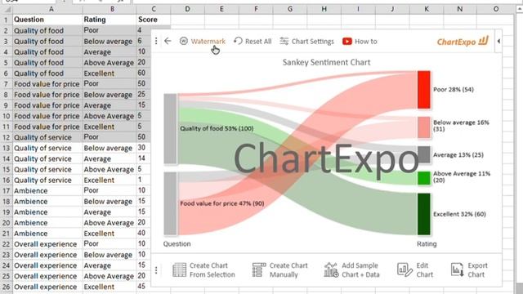Open Chart Settings
Image resolution: width=523 pixels, height=294 pixels.
[x=306, y=42]
